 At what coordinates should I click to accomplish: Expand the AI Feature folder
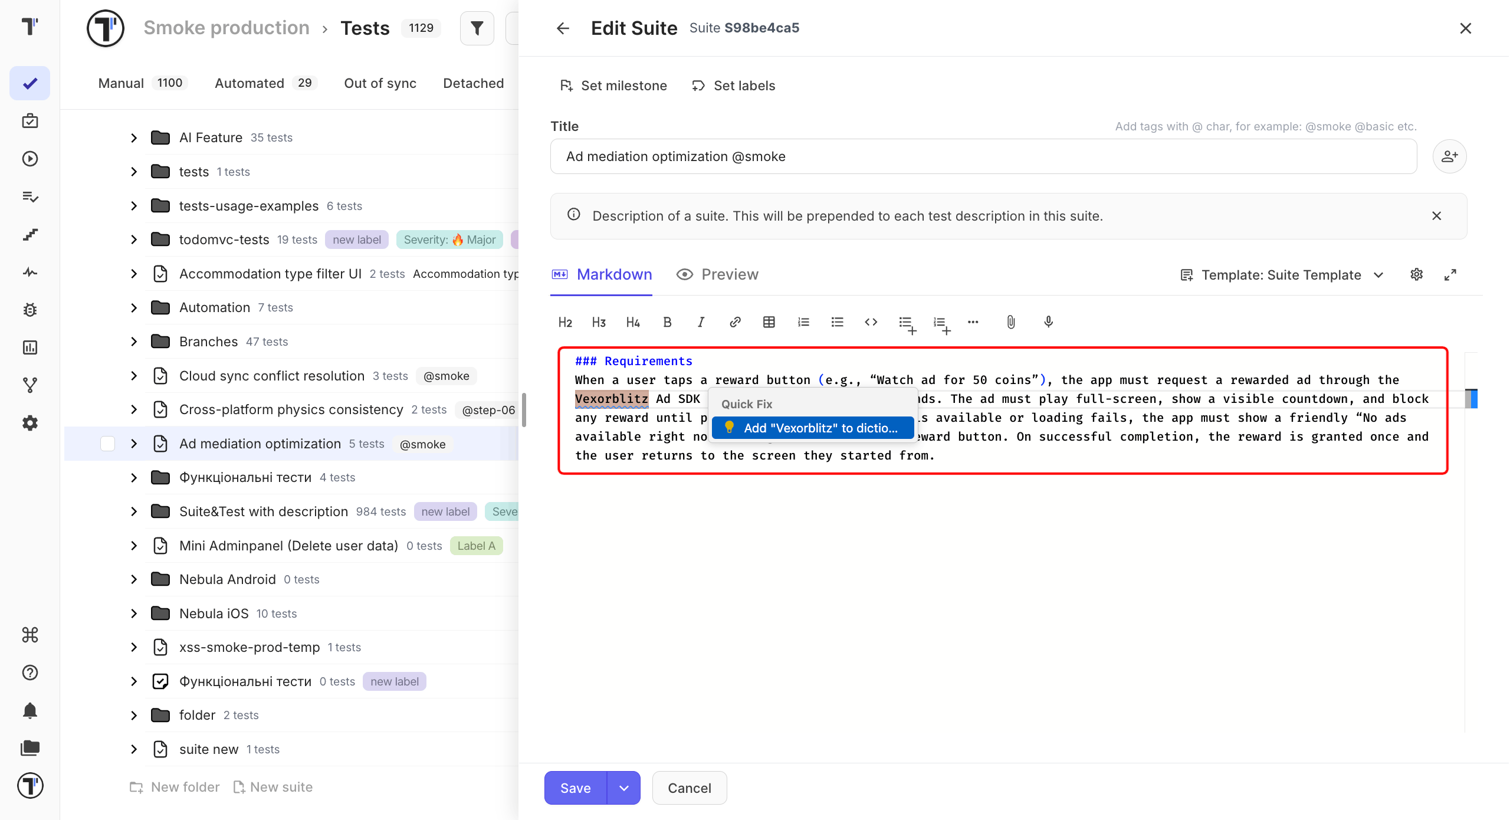tap(134, 137)
